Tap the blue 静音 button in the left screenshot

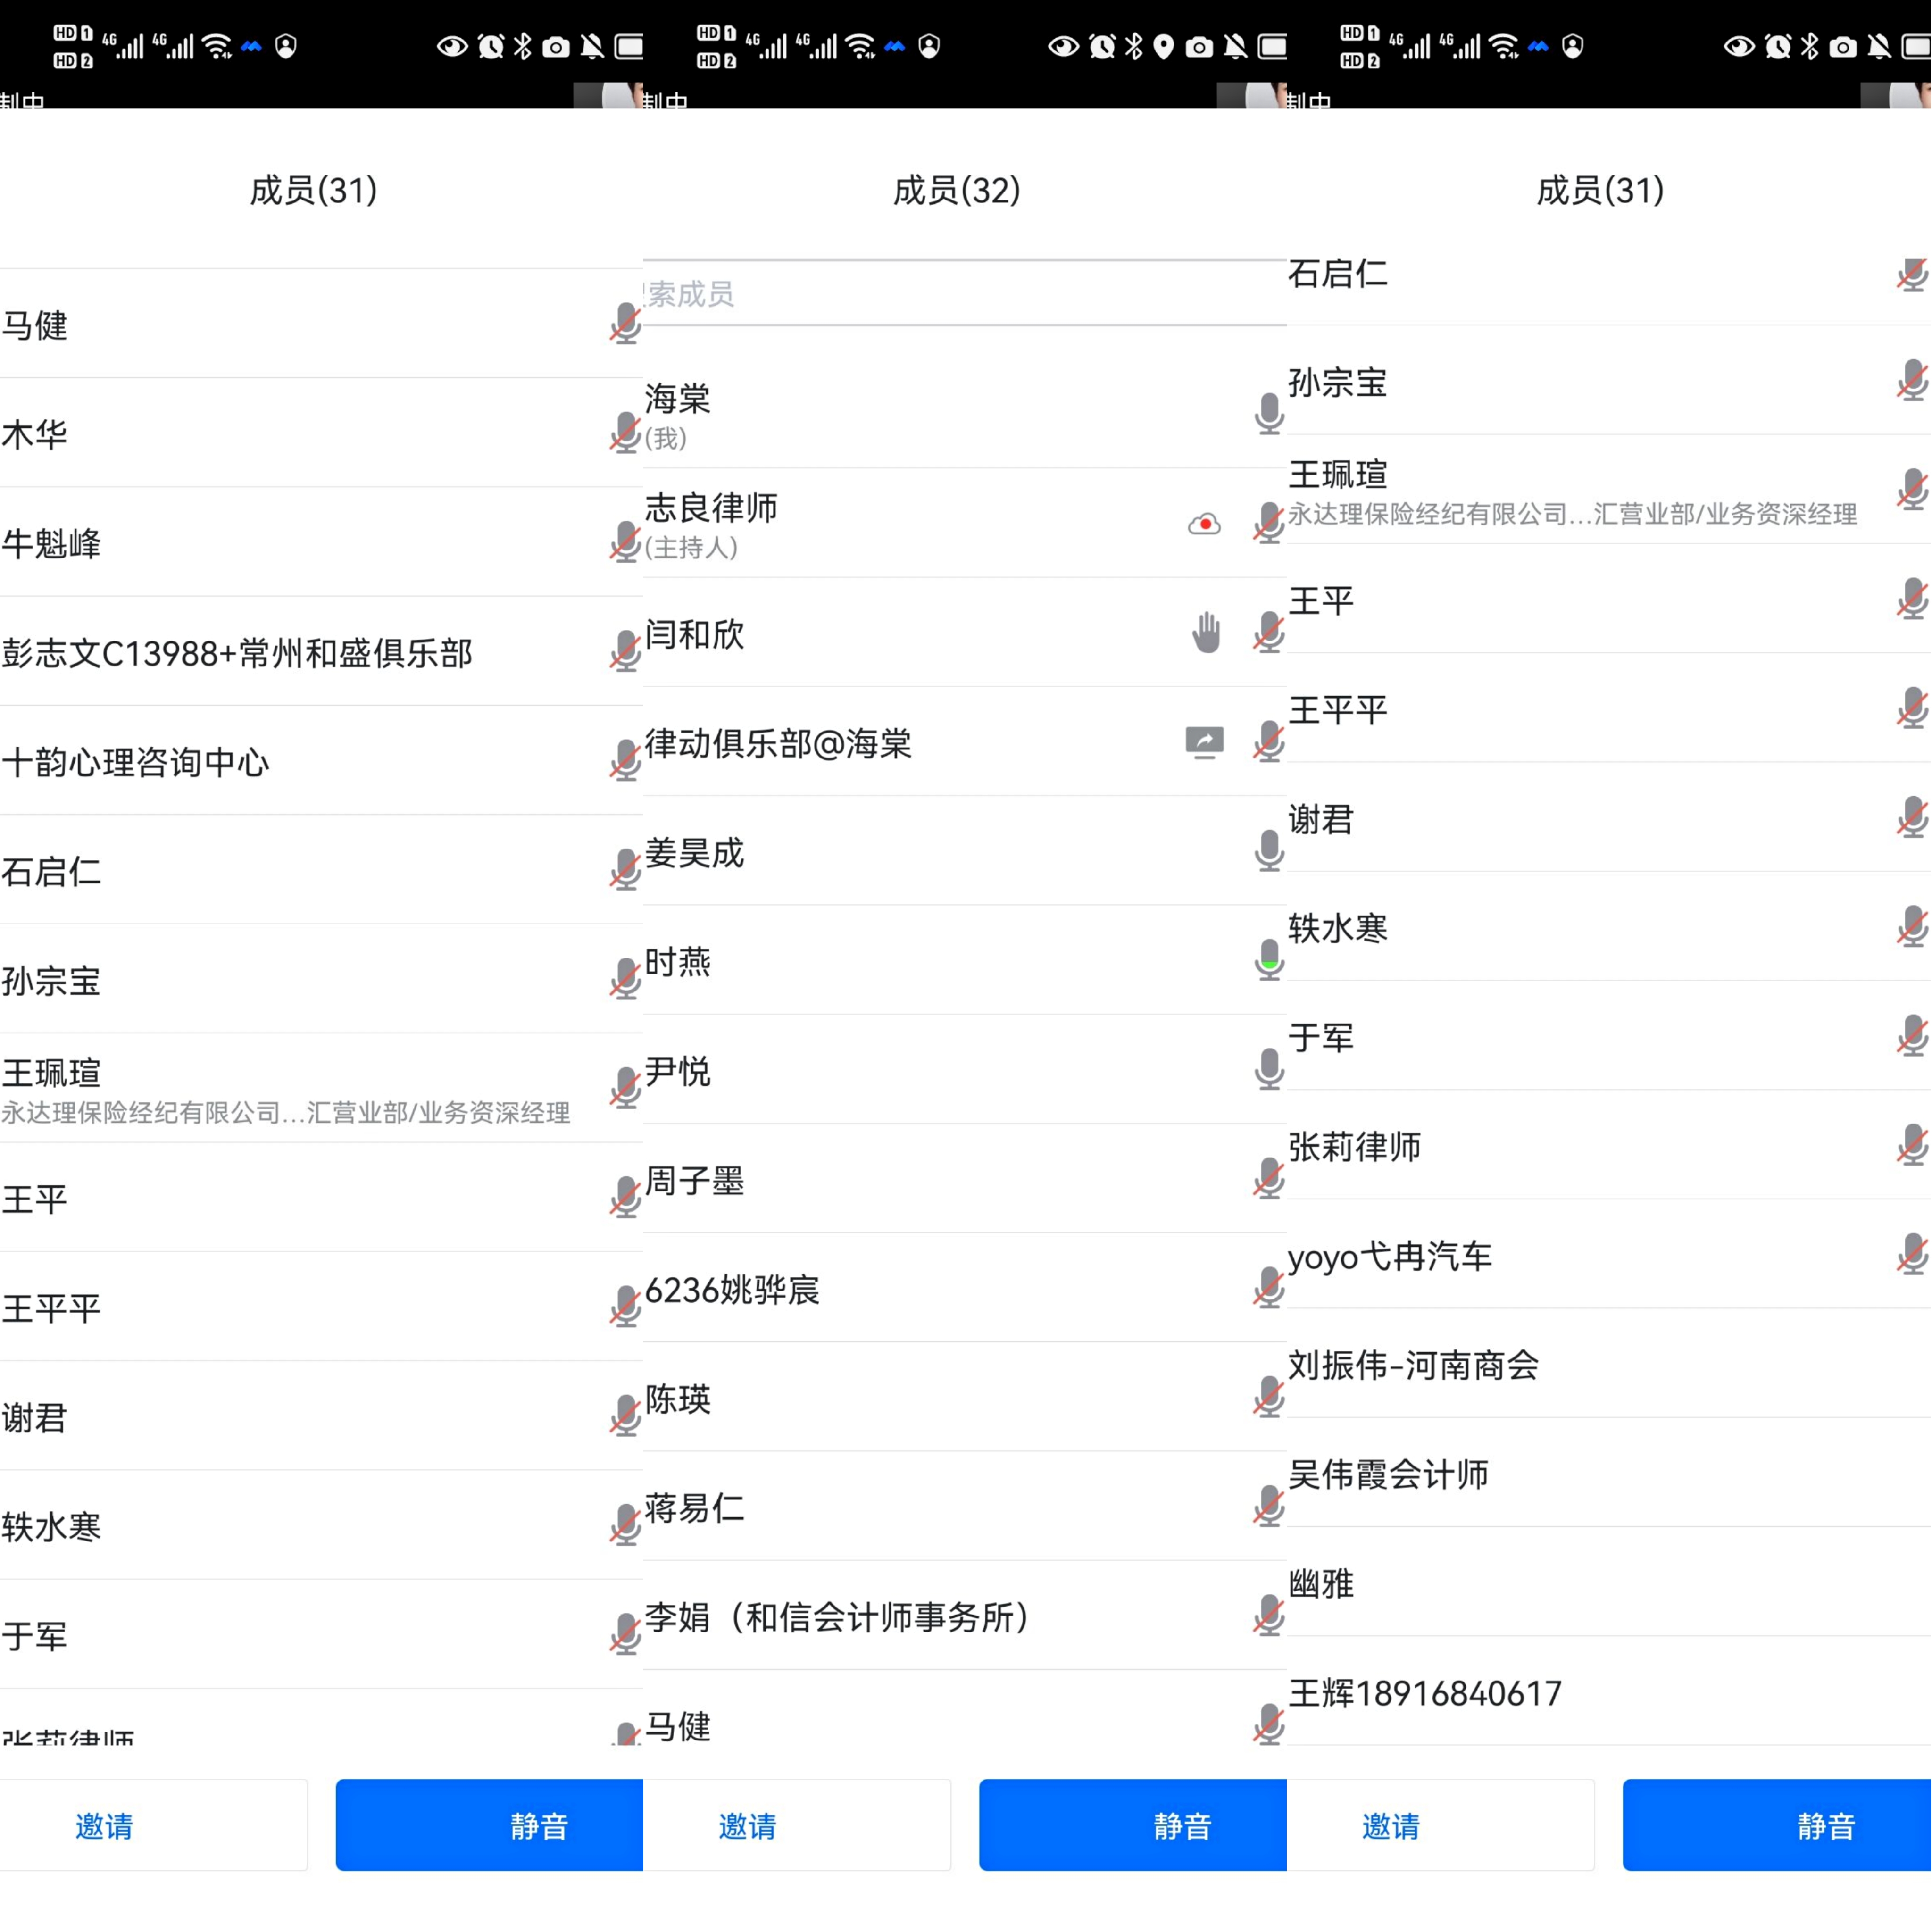pos(490,1826)
